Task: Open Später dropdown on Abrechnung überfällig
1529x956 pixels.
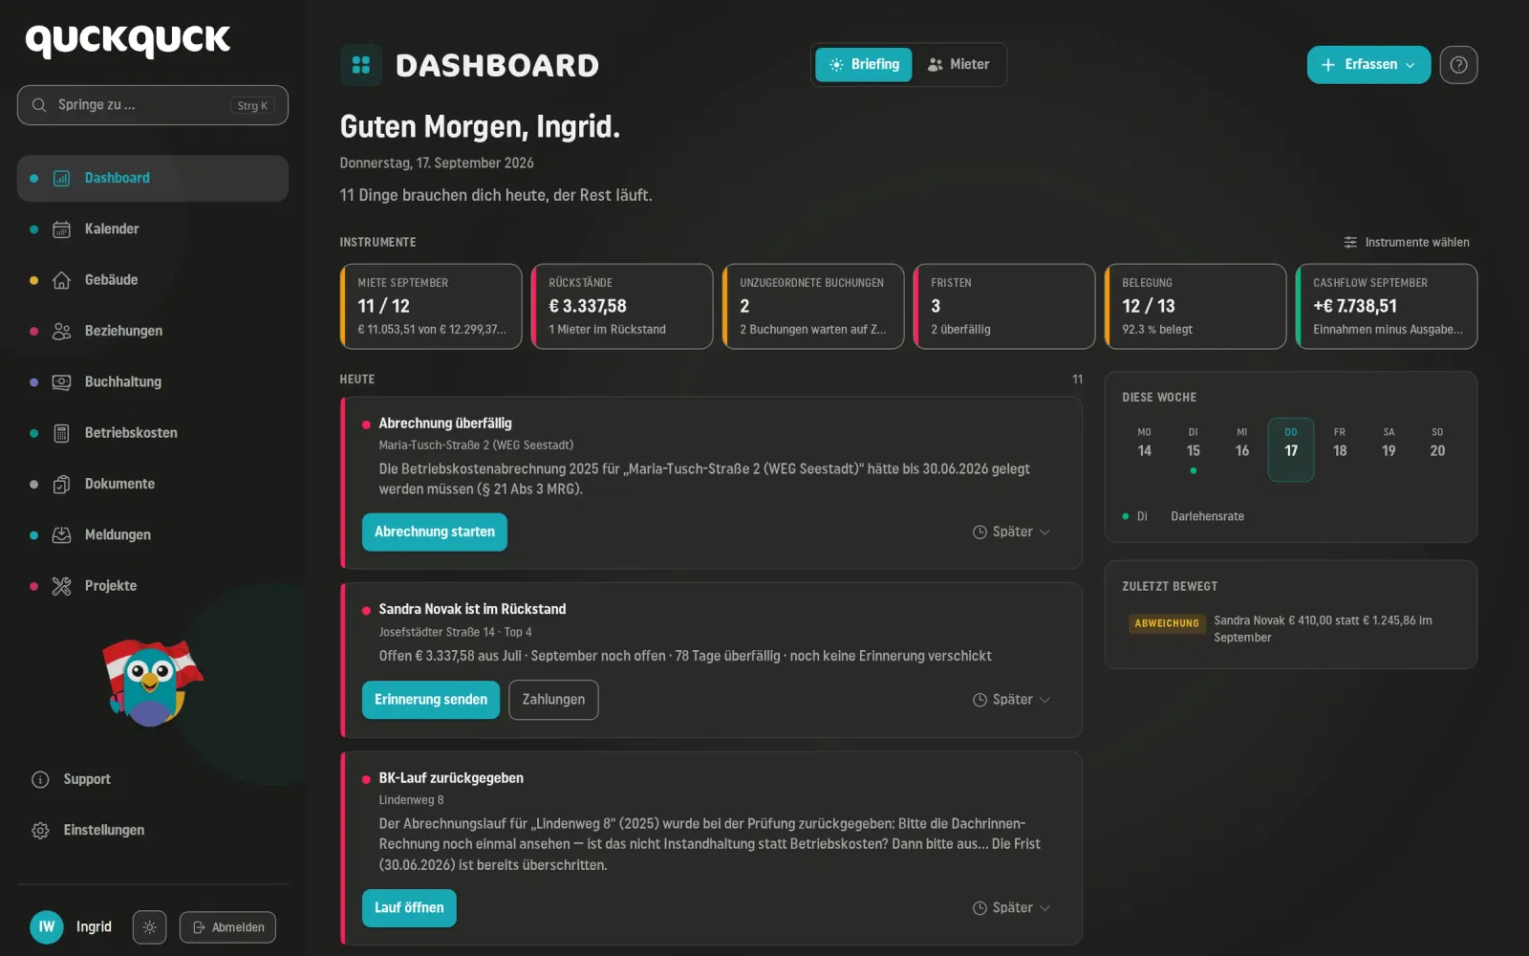Action: (x=1012, y=532)
